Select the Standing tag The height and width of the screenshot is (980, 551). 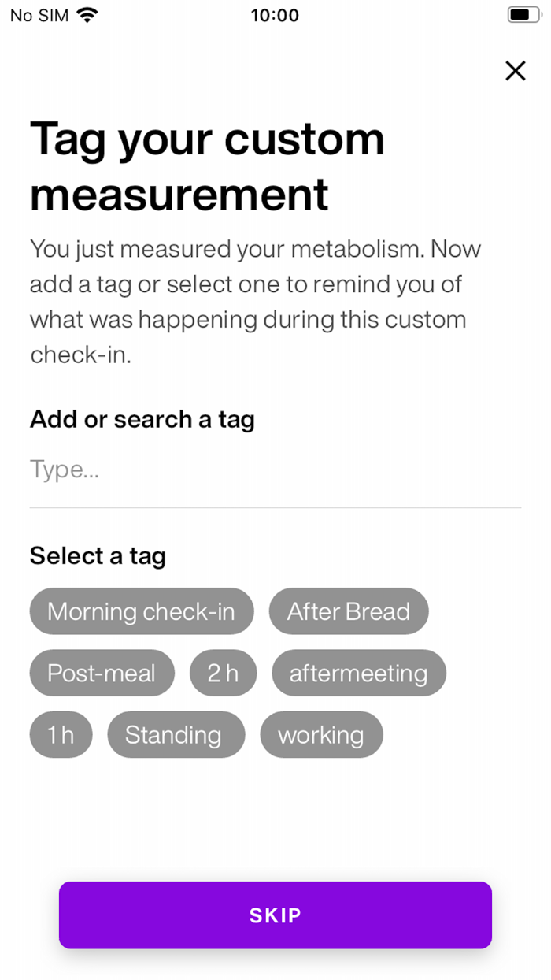coord(176,734)
